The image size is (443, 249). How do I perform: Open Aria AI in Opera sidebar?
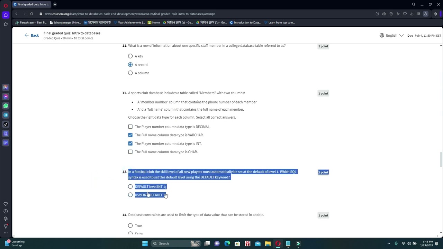(6, 87)
